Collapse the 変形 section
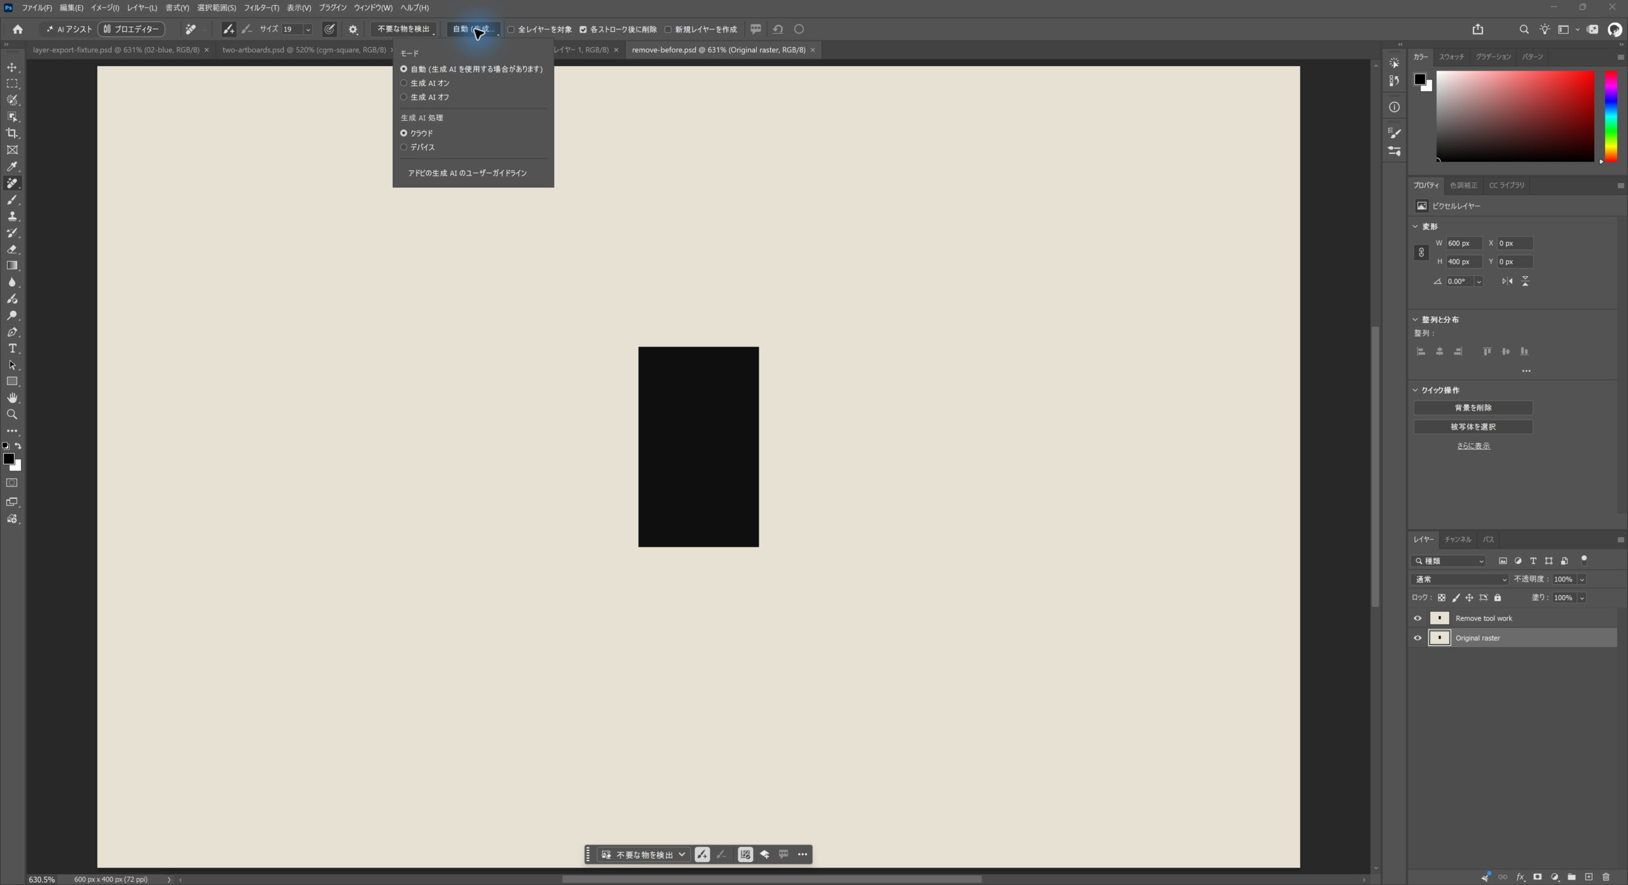 coord(1415,226)
